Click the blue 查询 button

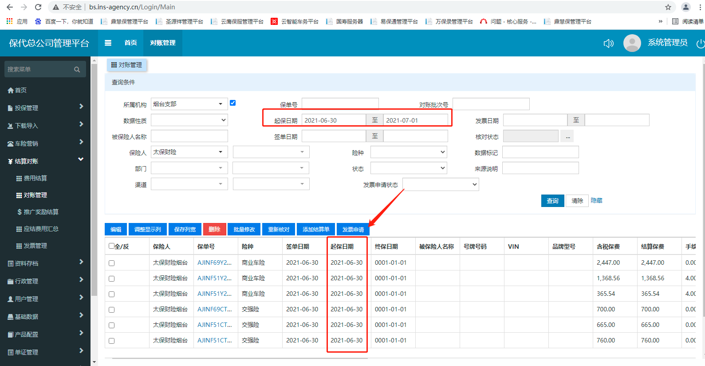click(x=552, y=201)
